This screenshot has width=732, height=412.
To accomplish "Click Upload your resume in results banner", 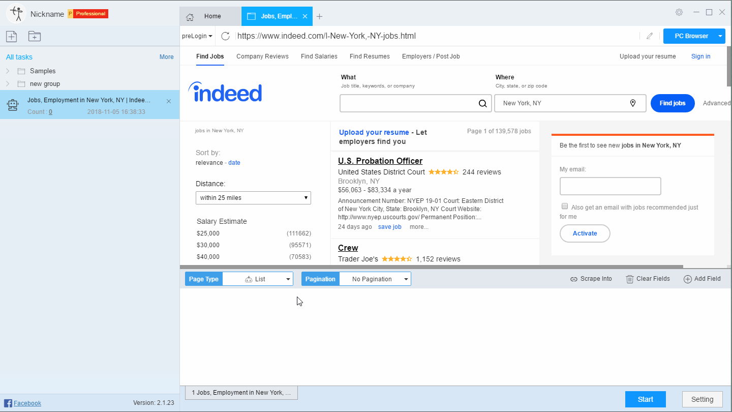I will [374, 132].
